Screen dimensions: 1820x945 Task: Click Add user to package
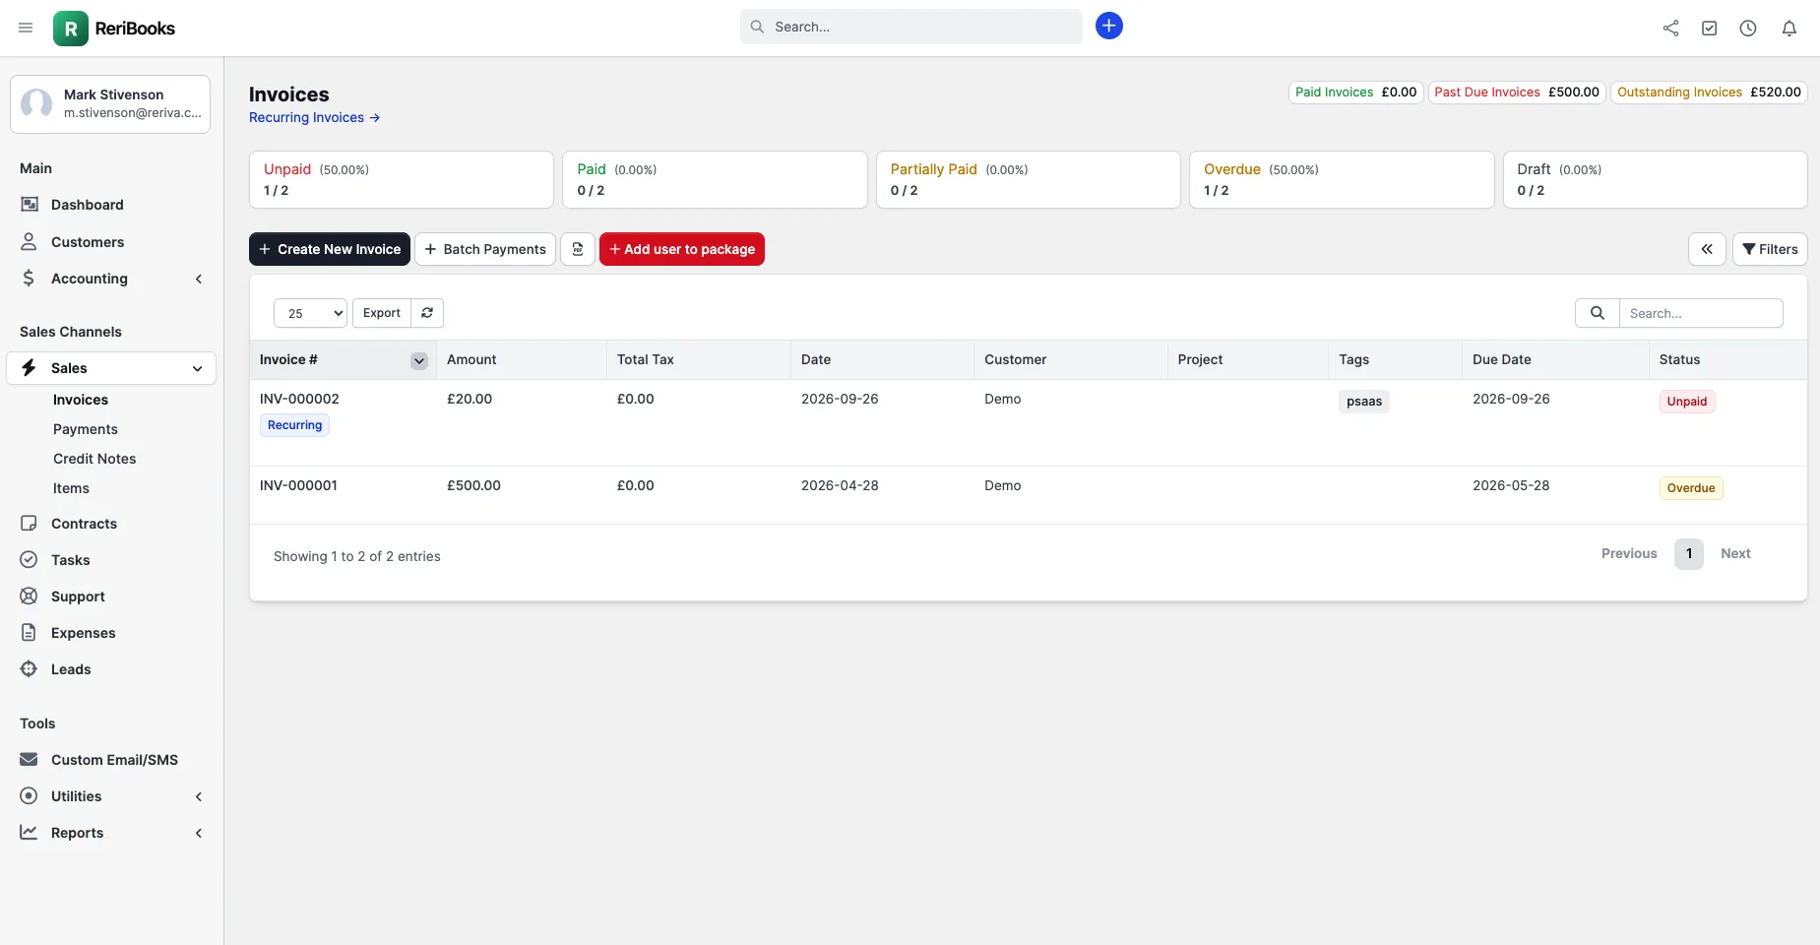point(682,249)
